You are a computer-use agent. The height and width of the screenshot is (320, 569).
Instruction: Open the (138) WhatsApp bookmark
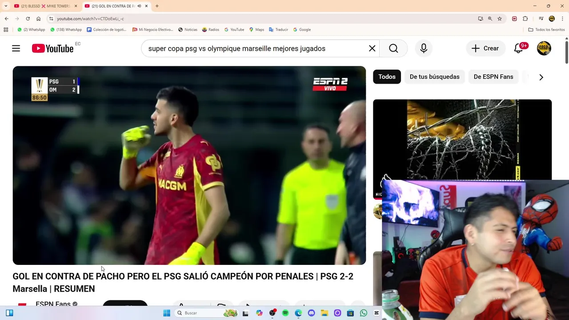point(66,30)
